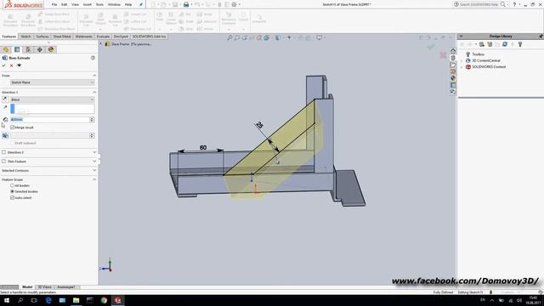This screenshot has height=306, width=544.
Task: Pin the Design Library panel
Action: click(x=541, y=36)
